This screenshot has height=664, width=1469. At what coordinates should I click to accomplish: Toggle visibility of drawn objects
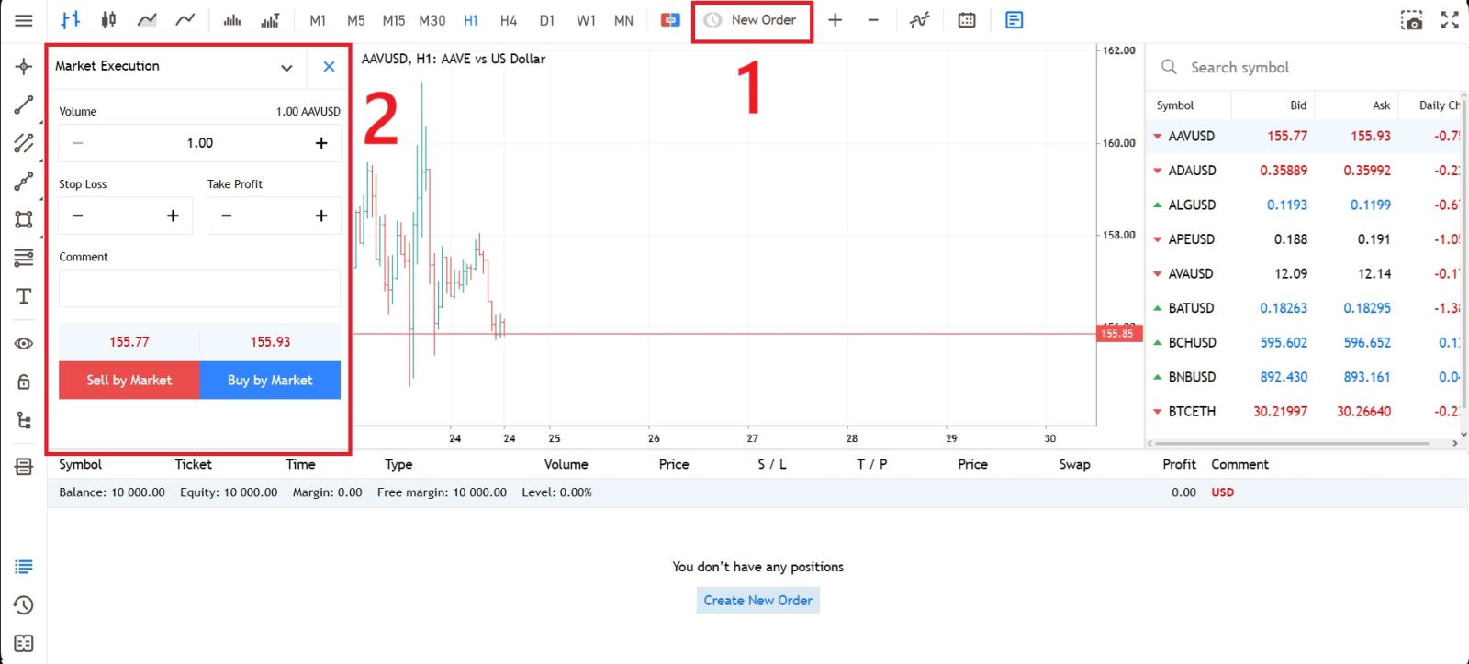coord(24,343)
